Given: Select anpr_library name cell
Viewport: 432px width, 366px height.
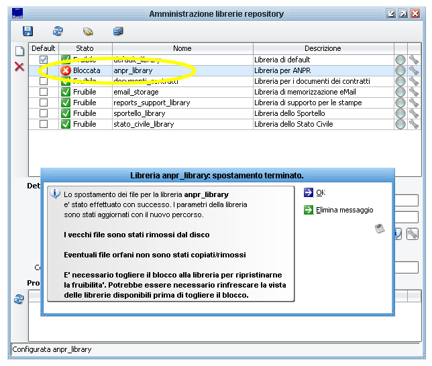Looking at the screenshot, I should [x=182, y=70].
